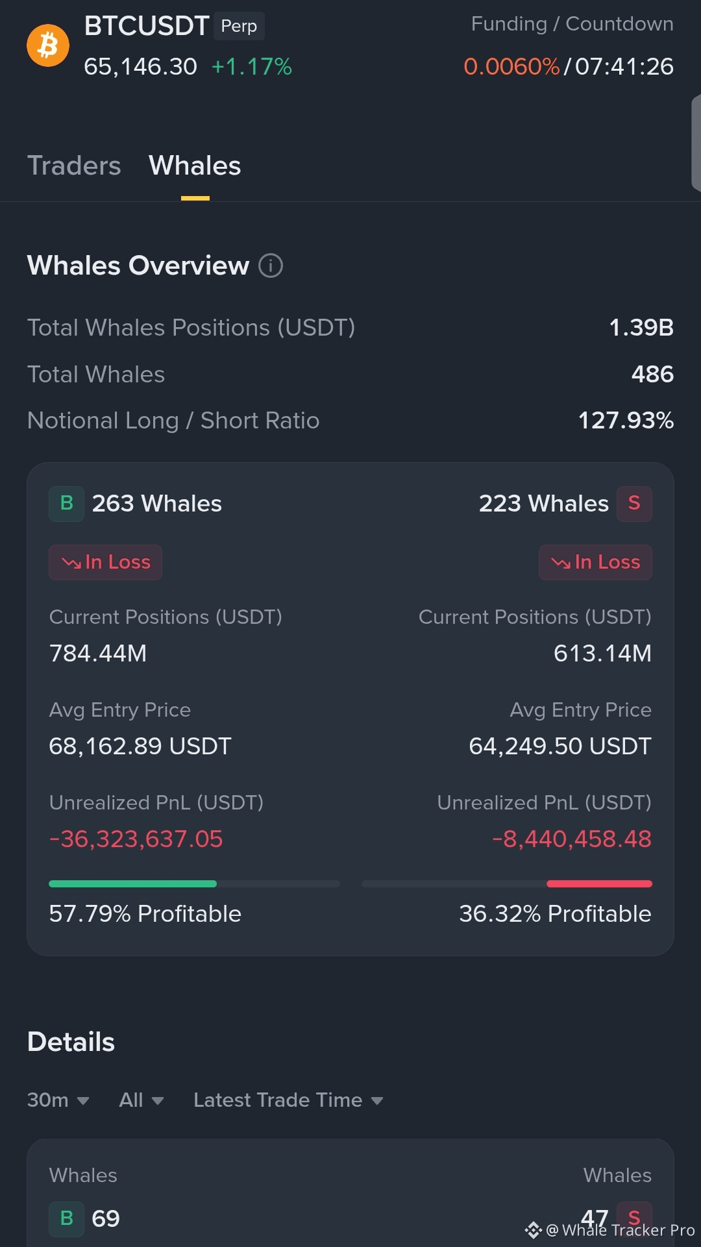The width and height of the screenshot is (701, 1247).
Task: Select the Whales tab
Action: tap(195, 166)
